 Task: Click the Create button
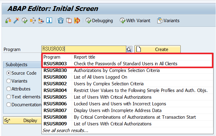tap(158, 49)
